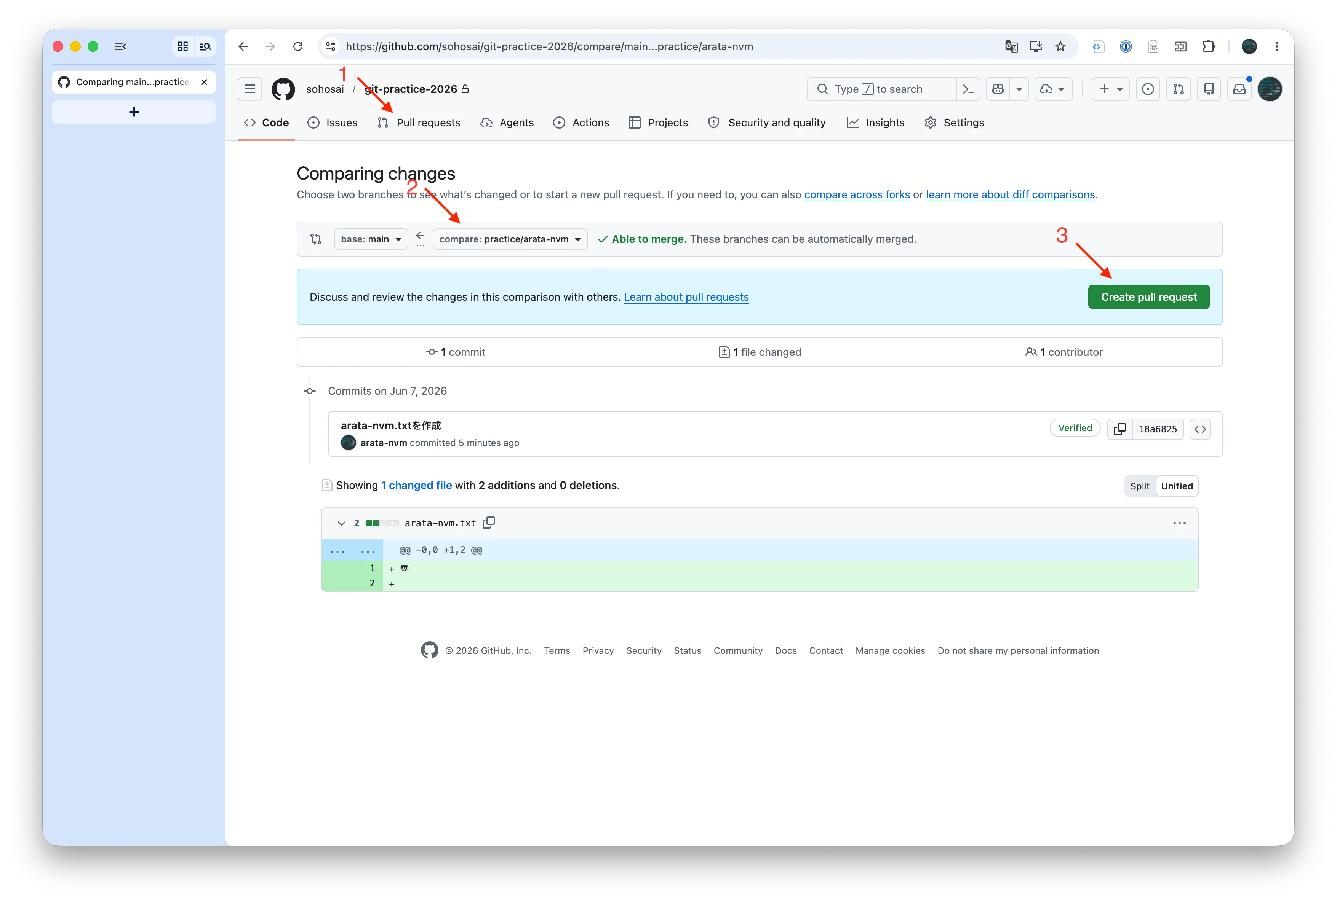This screenshot has height=902, width=1337.
Task: Open the compare: practice/arata-nvm branch dropdown
Action: (x=510, y=239)
